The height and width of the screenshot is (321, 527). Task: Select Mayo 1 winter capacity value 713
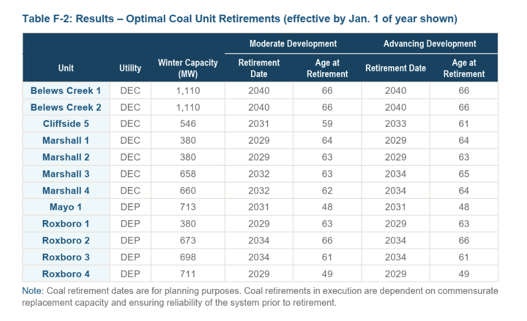188,207
